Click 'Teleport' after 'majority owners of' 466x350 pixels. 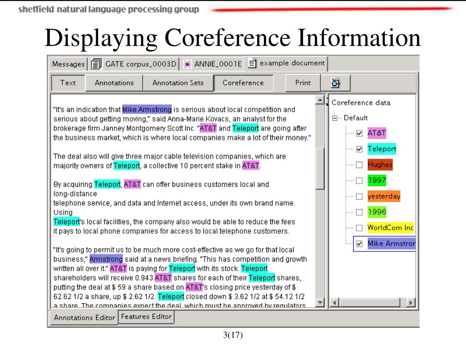click(127, 165)
